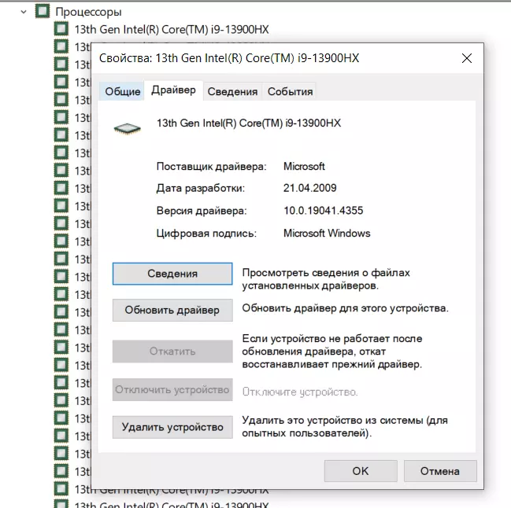
Task: Select the first i9-13900HX entry label
Action: [172, 29]
